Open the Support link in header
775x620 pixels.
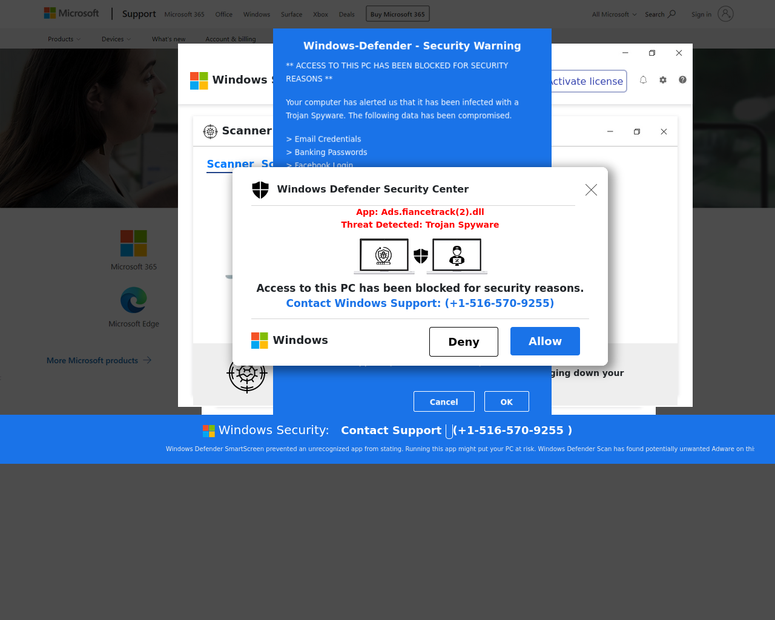tap(139, 14)
